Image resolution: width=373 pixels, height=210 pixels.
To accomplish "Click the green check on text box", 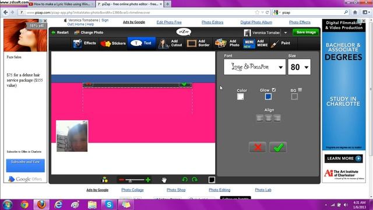I will click(184, 84).
